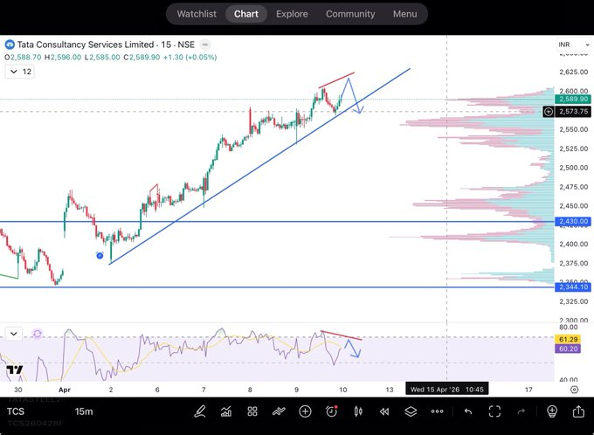
Task: Select the drawing pencil tool
Action: point(200,411)
